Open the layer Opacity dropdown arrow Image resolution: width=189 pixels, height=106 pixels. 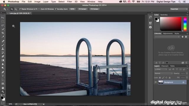click(187, 73)
